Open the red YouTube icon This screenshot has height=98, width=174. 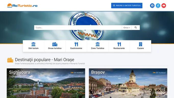tap(164, 6)
